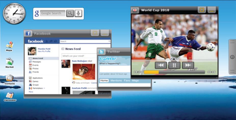236x120 pixels.
Task: Switch to Twitter Msgs tab
Action: [x=135, y=80]
